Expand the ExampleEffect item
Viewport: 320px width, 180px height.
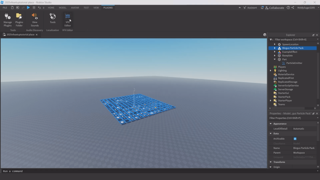(275, 52)
